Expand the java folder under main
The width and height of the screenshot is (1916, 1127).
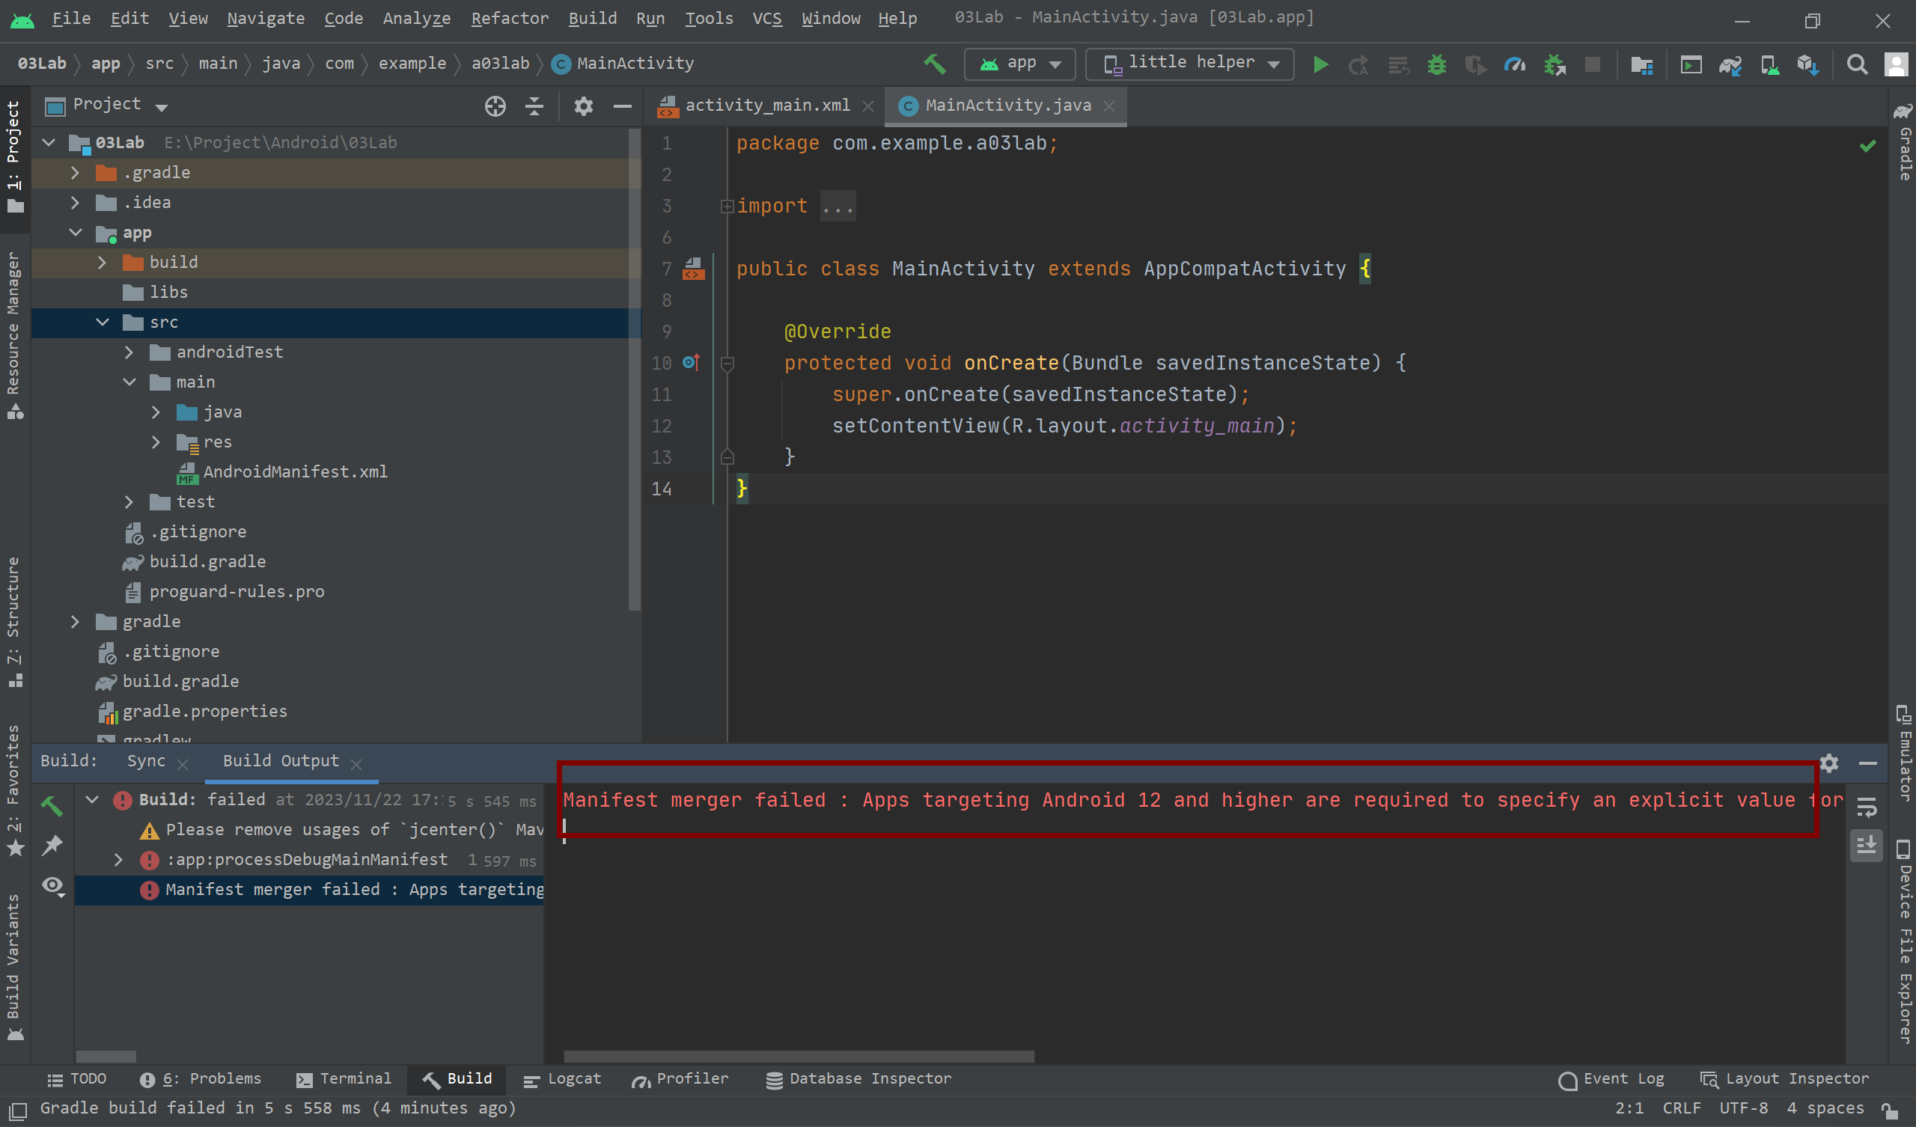[156, 412]
